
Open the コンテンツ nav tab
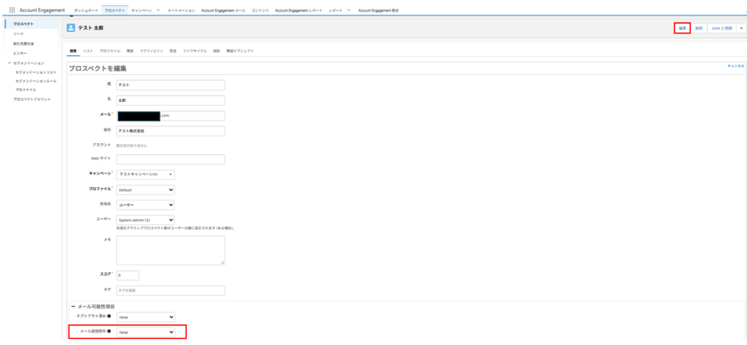point(260,10)
